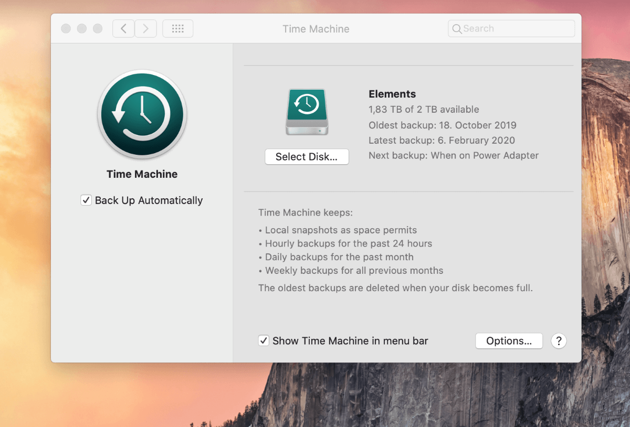Click 'Hourly backups for the past 24 hours'

[x=345, y=244]
